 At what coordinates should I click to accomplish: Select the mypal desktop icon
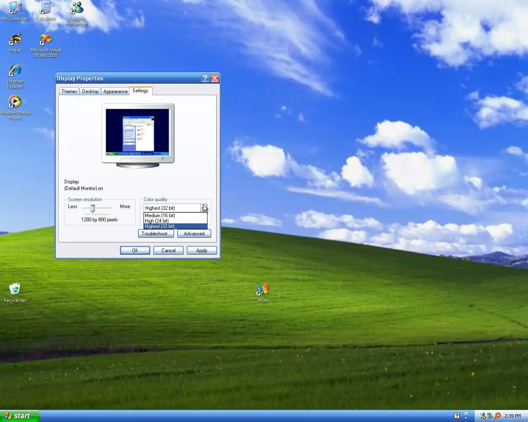click(x=15, y=43)
